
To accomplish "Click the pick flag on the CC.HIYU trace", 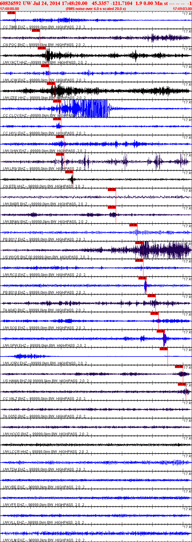I will (x=57, y=119).
